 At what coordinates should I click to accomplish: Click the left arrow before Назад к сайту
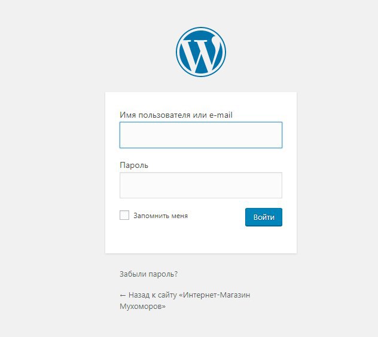[x=123, y=295]
